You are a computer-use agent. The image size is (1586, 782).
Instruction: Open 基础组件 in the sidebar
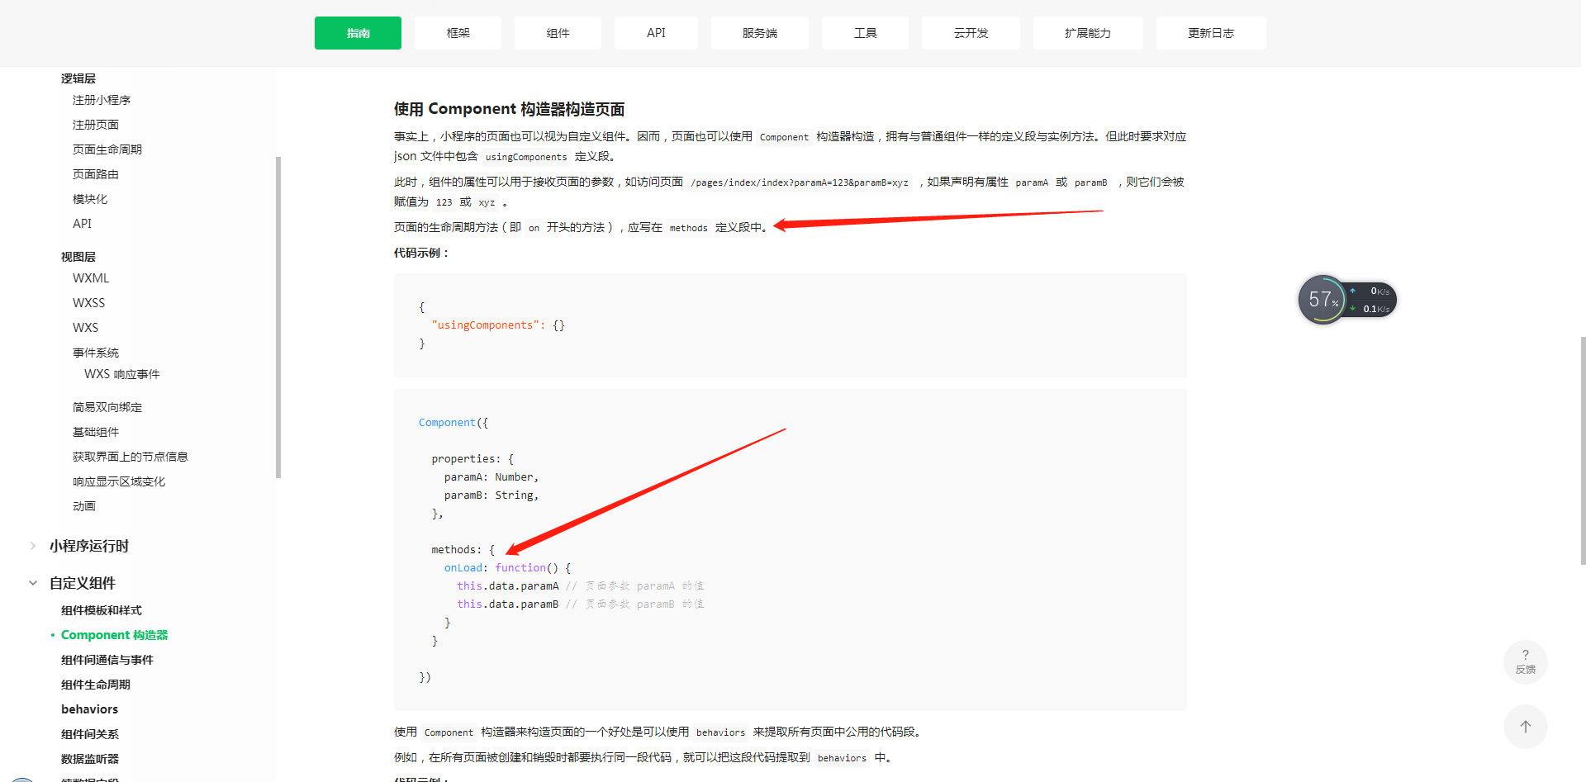[x=96, y=432]
